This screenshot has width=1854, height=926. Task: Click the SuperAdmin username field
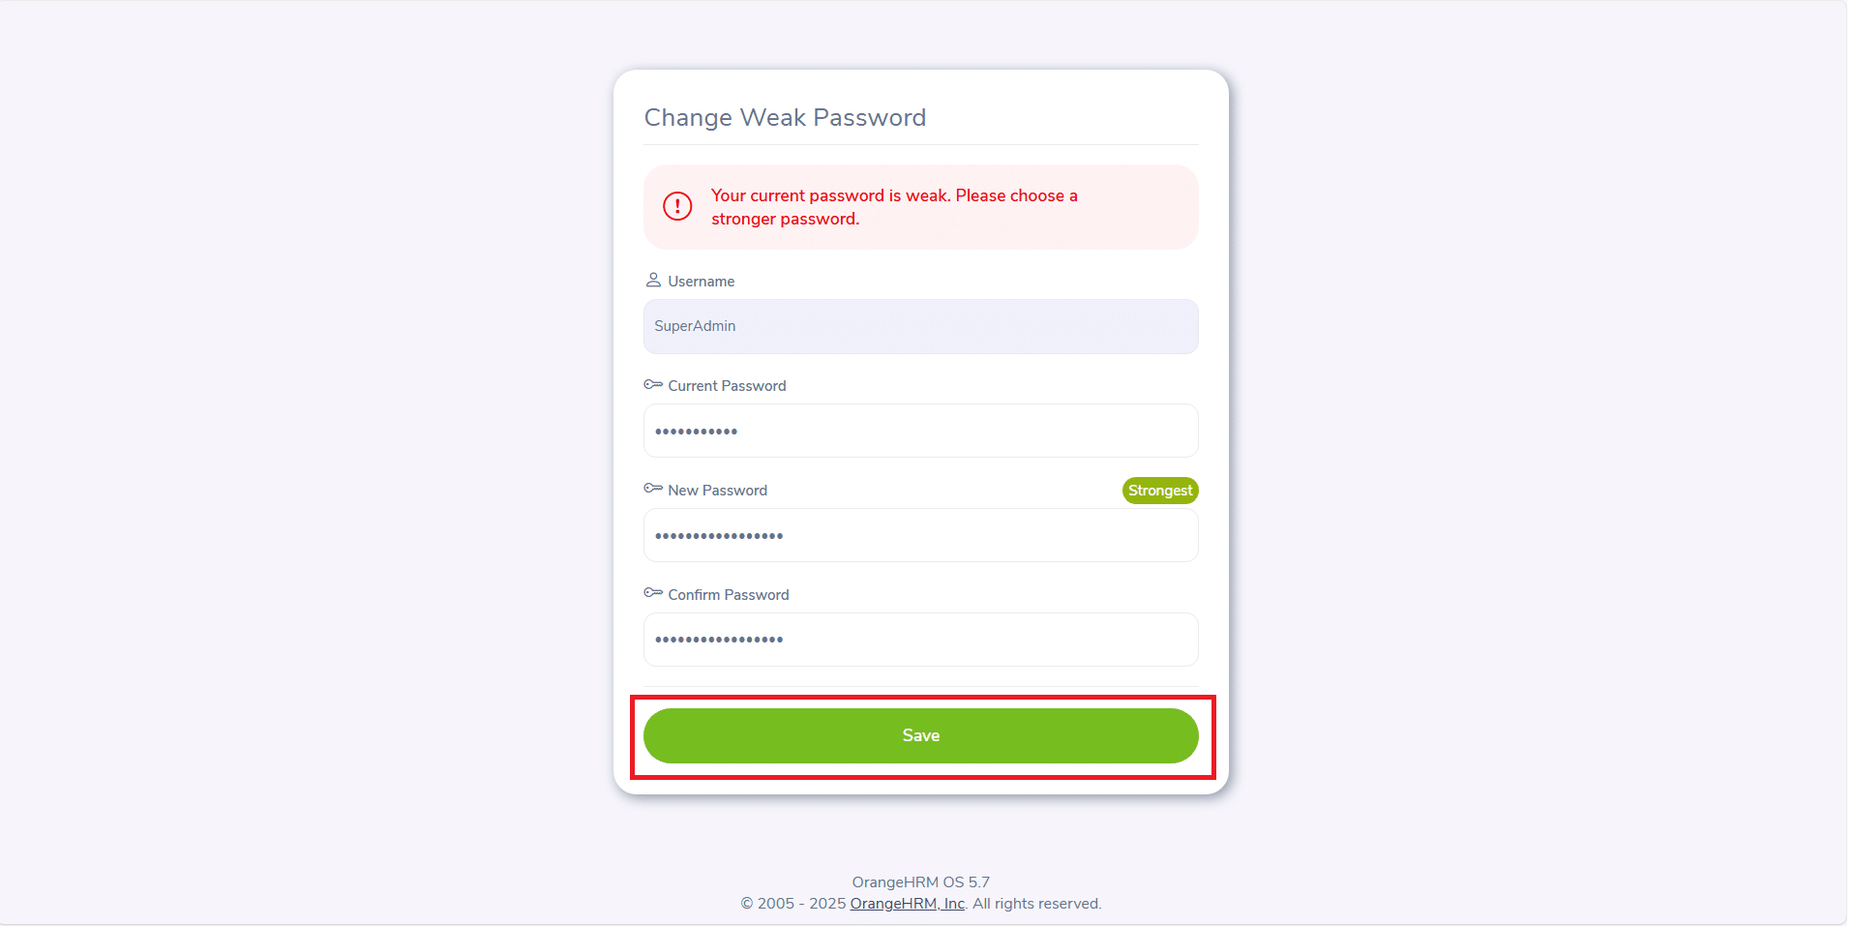coord(920,326)
